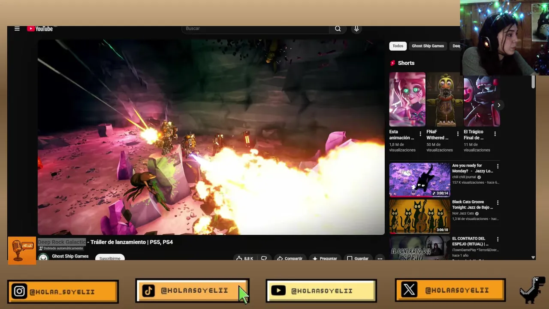Click the Shorts section icon

[392, 63]
